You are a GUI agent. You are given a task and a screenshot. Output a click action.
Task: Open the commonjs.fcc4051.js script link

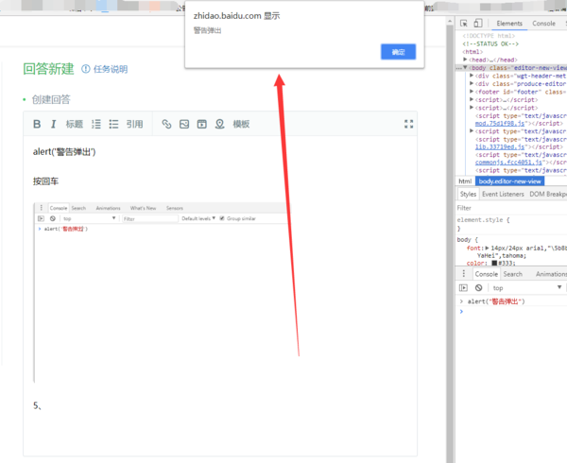coord(508,163)
